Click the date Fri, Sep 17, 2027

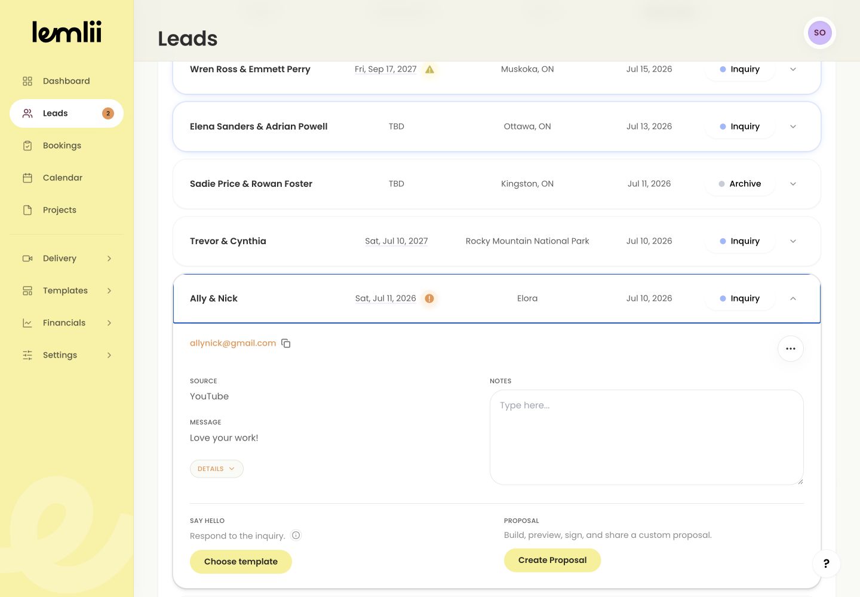tap(386, 69)
